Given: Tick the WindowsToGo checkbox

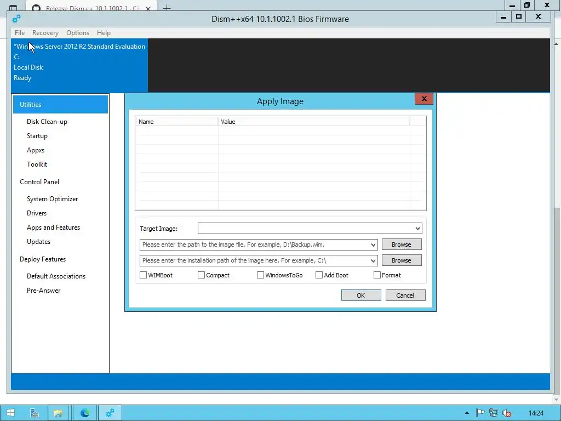Looking at the screenshot, I should click(x=260, y=275).
